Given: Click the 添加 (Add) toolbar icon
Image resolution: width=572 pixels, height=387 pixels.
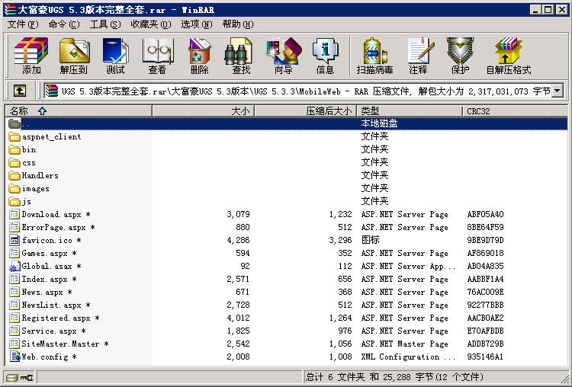Looking at the screenshot, I should pos(31,56).
